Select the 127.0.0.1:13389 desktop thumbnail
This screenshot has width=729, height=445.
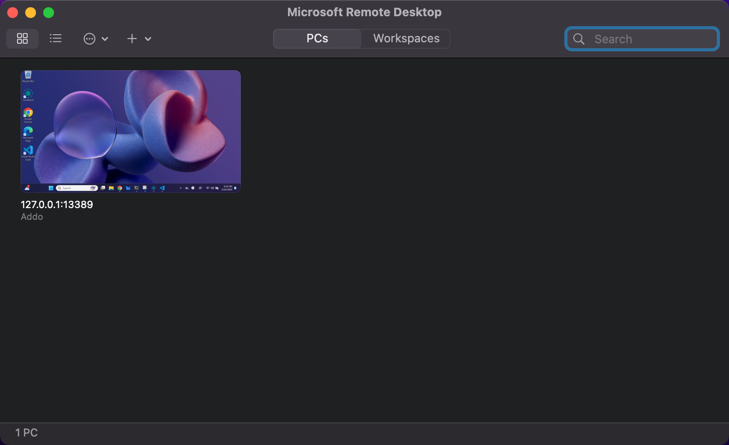[x=130, y=132]
